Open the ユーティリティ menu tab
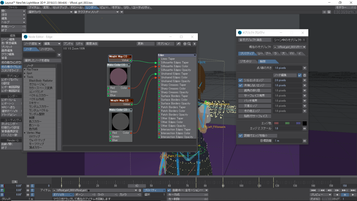 [x=141, y=7]
